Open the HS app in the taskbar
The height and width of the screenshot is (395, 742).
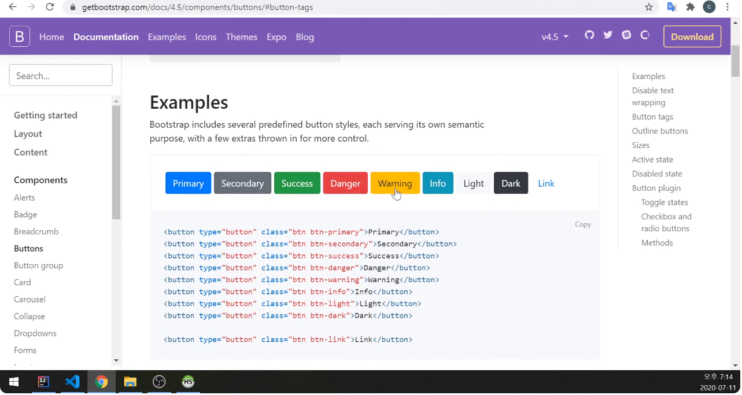[x=188, y=382]
